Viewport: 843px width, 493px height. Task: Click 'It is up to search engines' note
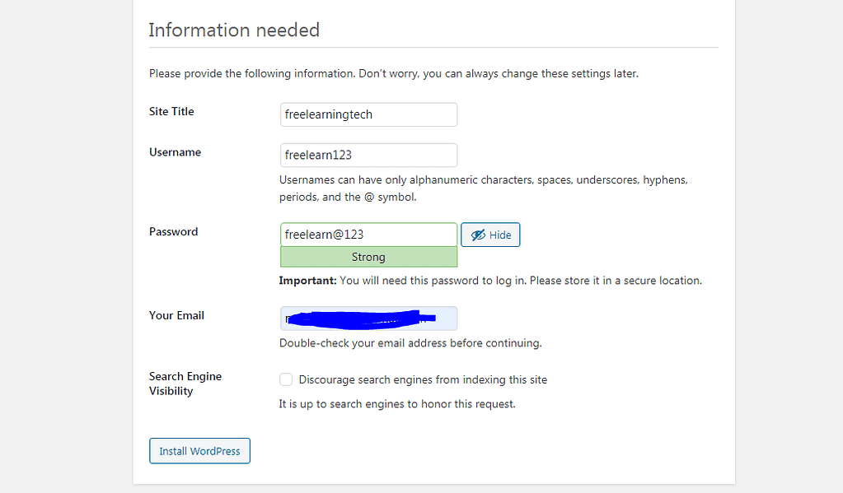[396, 404]
